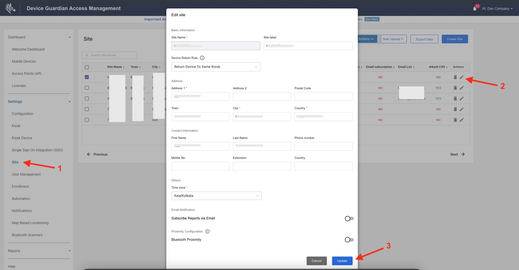Click the Postal Code input field
The width and height of the screenshot is (519, 270).
tap(323, 96)
